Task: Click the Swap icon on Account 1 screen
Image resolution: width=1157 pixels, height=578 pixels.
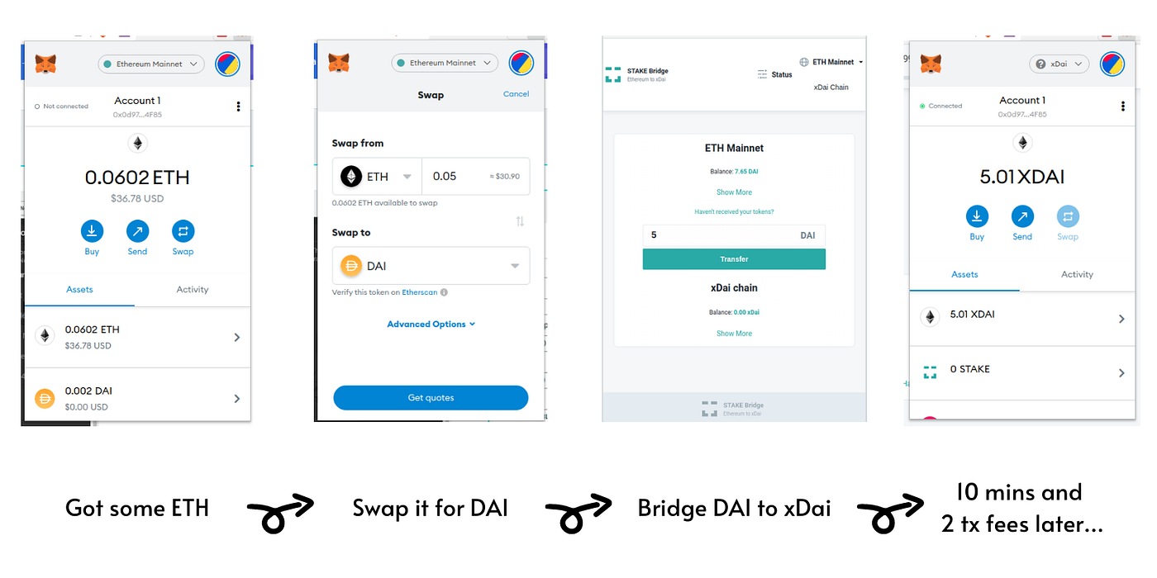Action: (x=183, y=232)
